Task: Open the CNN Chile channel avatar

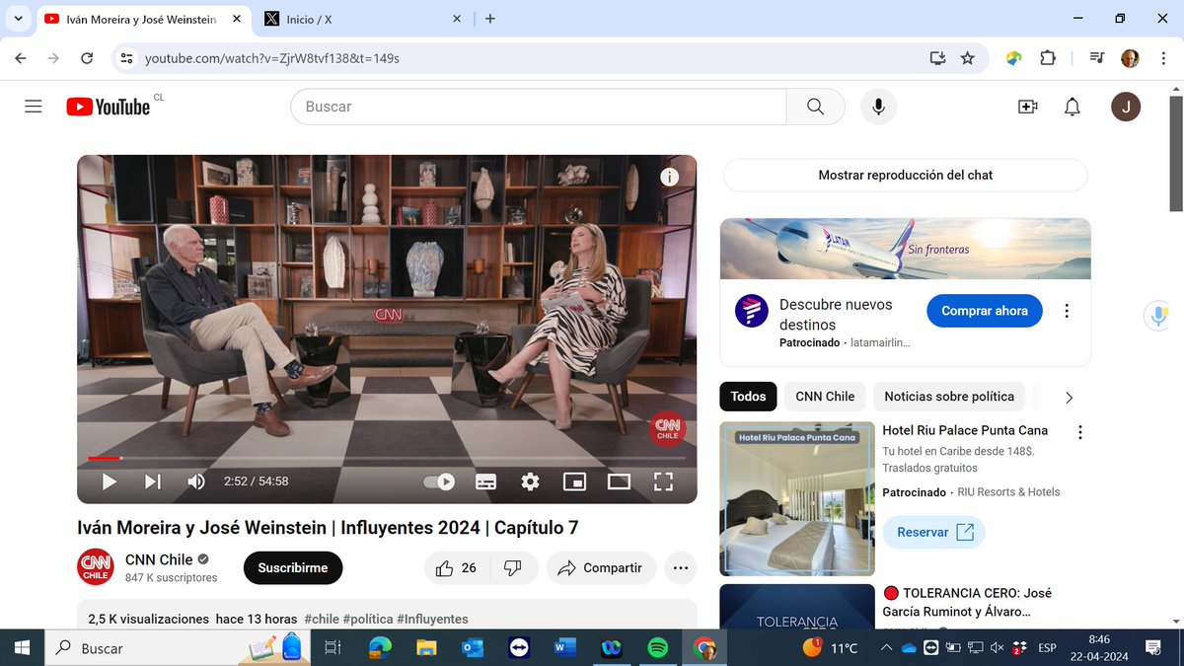Action: [x=96, y=566]
